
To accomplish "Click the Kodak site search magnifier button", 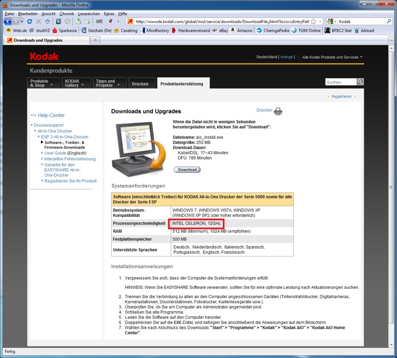I will tap(360, 82).
